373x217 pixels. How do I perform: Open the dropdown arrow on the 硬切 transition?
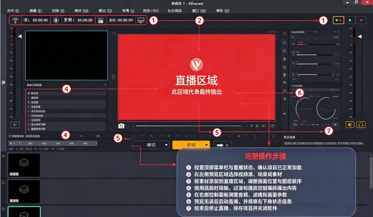click(x=166, y=145)
